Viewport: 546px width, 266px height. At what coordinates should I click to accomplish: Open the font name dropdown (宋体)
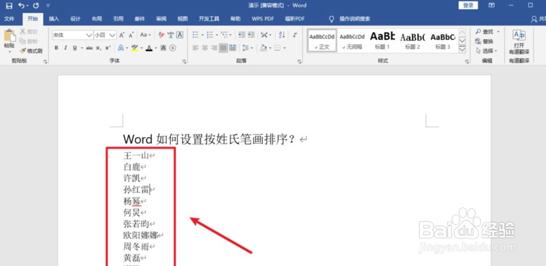click(89, 35)
